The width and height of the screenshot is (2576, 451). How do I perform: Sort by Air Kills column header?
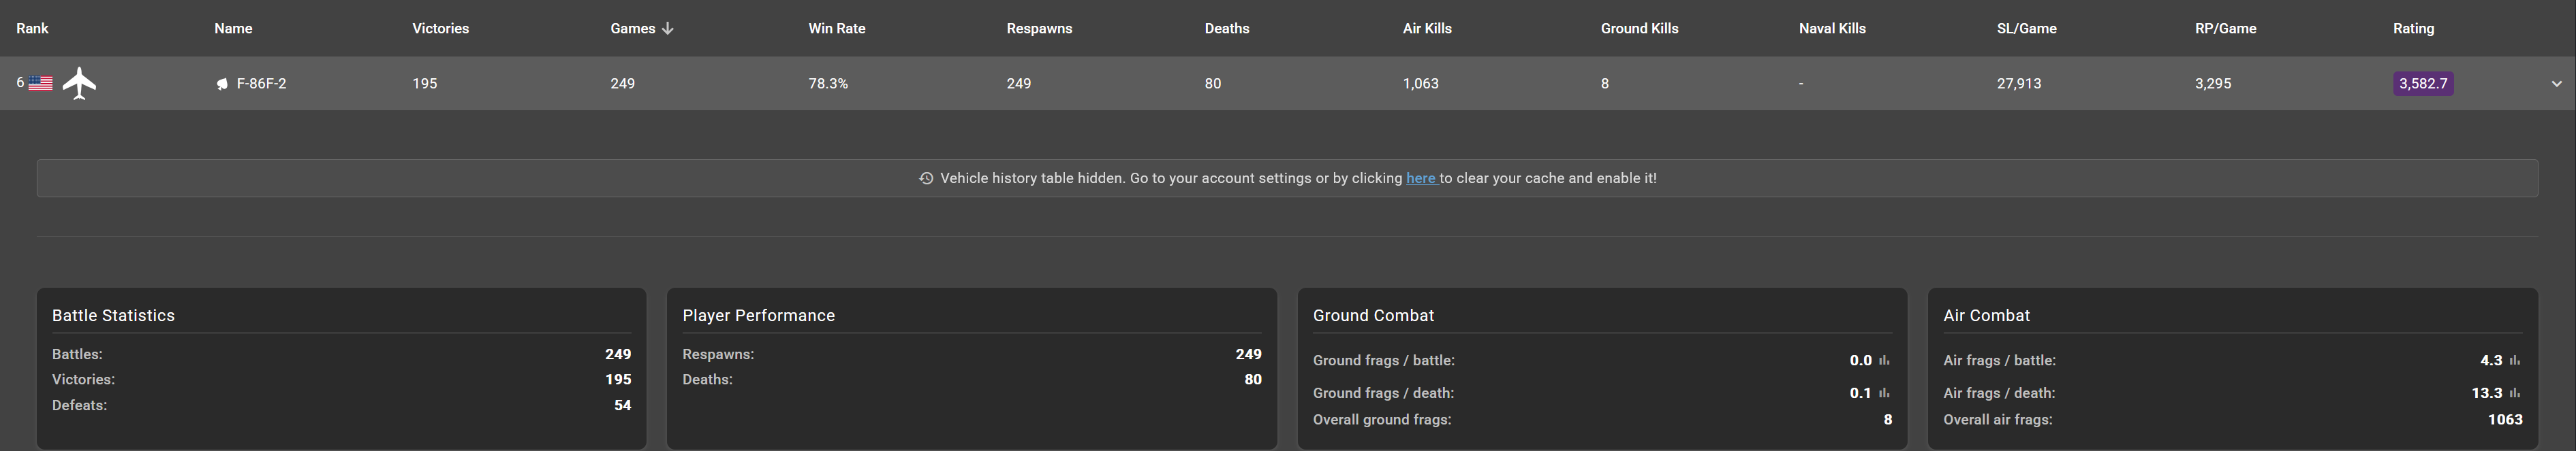click(x=1426, y=29)
